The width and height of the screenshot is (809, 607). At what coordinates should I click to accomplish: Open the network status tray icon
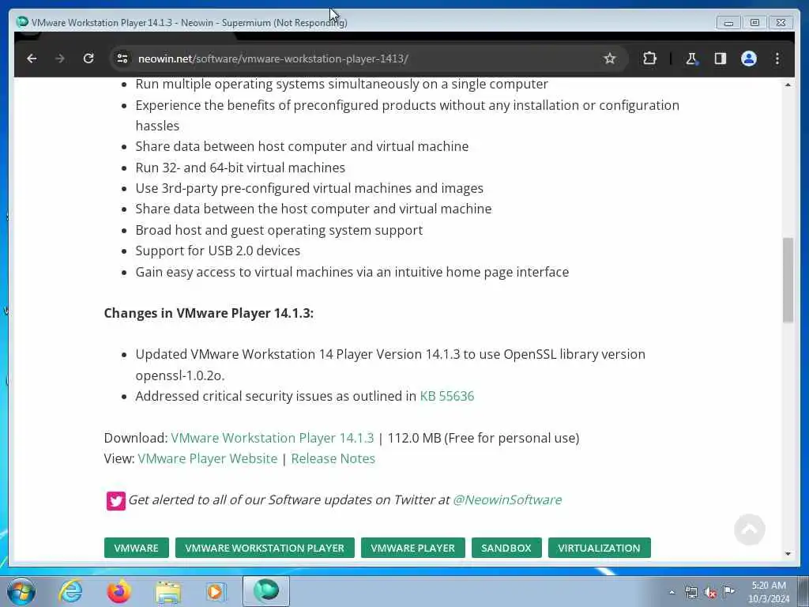click(690, 592)
